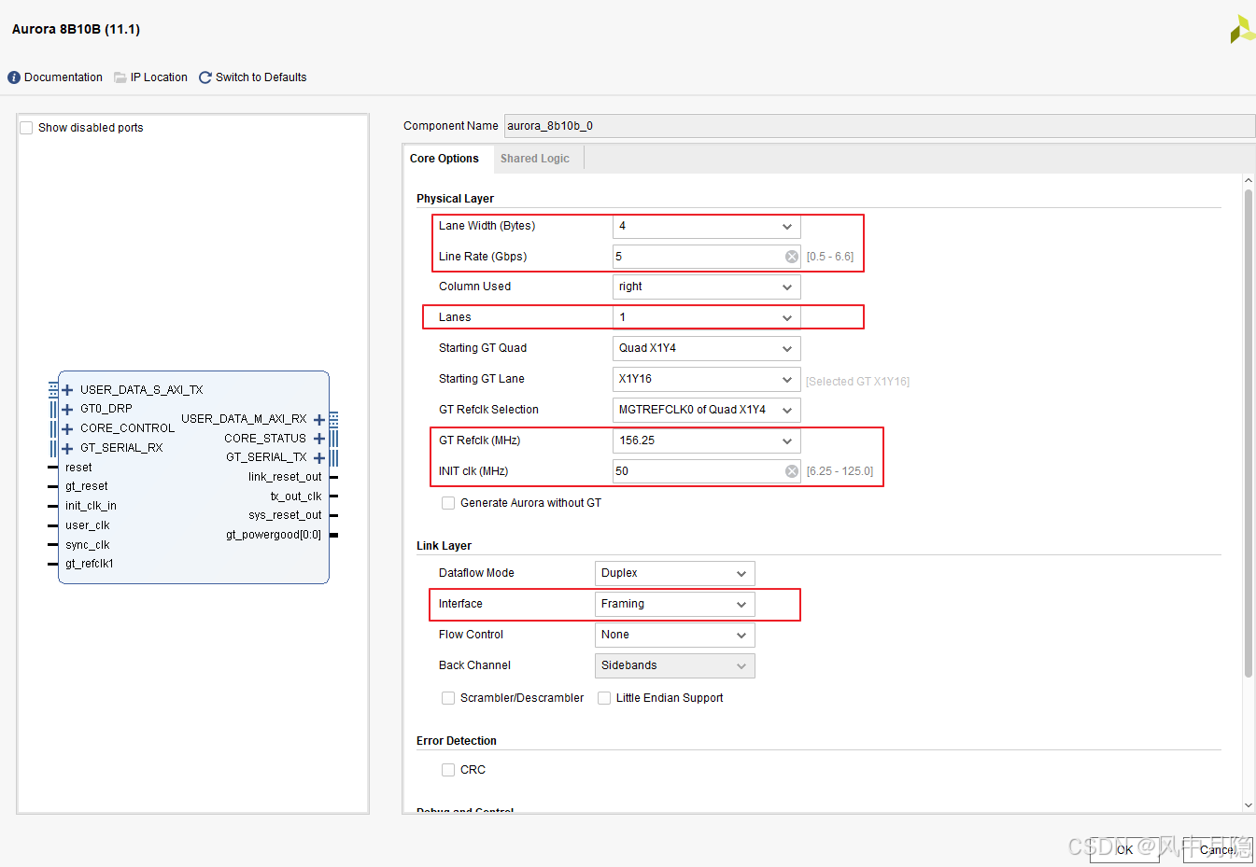Viewport: 1256px width, 867px height.
Task: Click Switch to Defaults
Action: (x=261, y=77)
